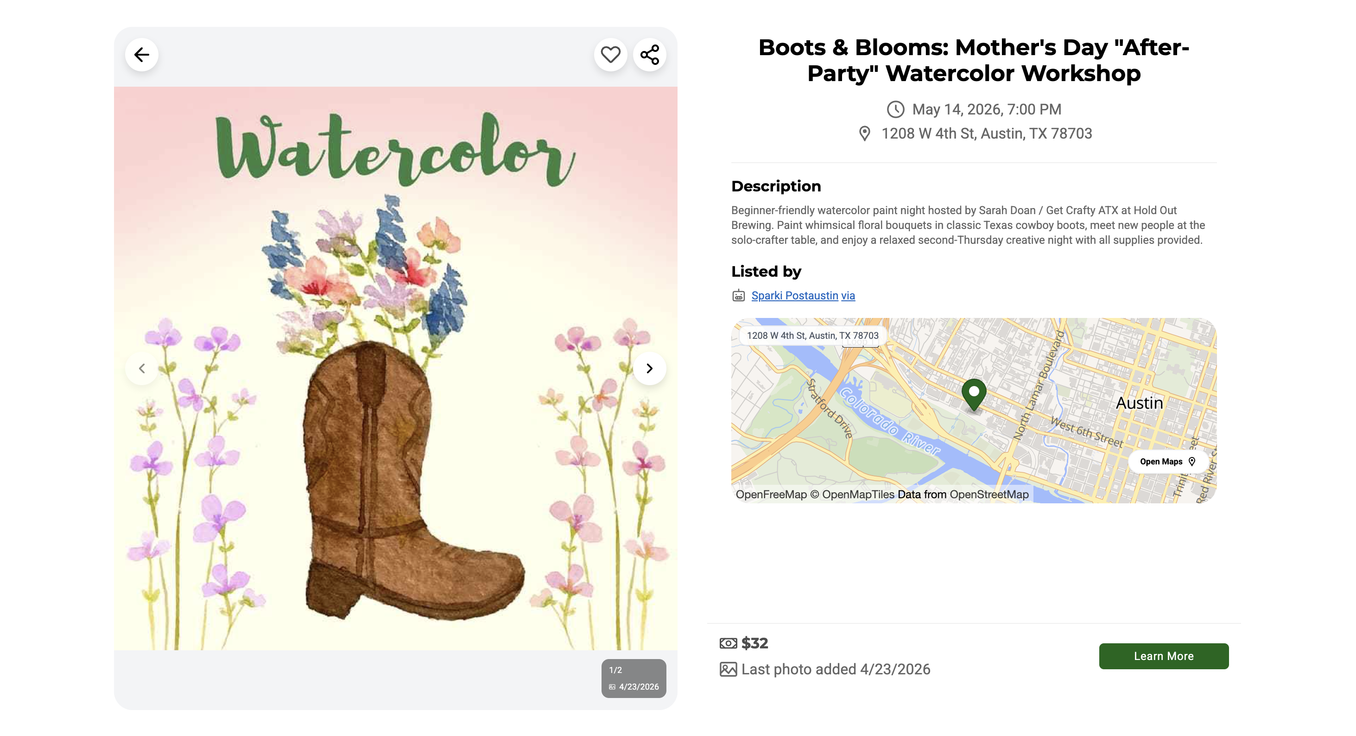
Task: Click the photo icon beside Last photo added
Action: 728,670
